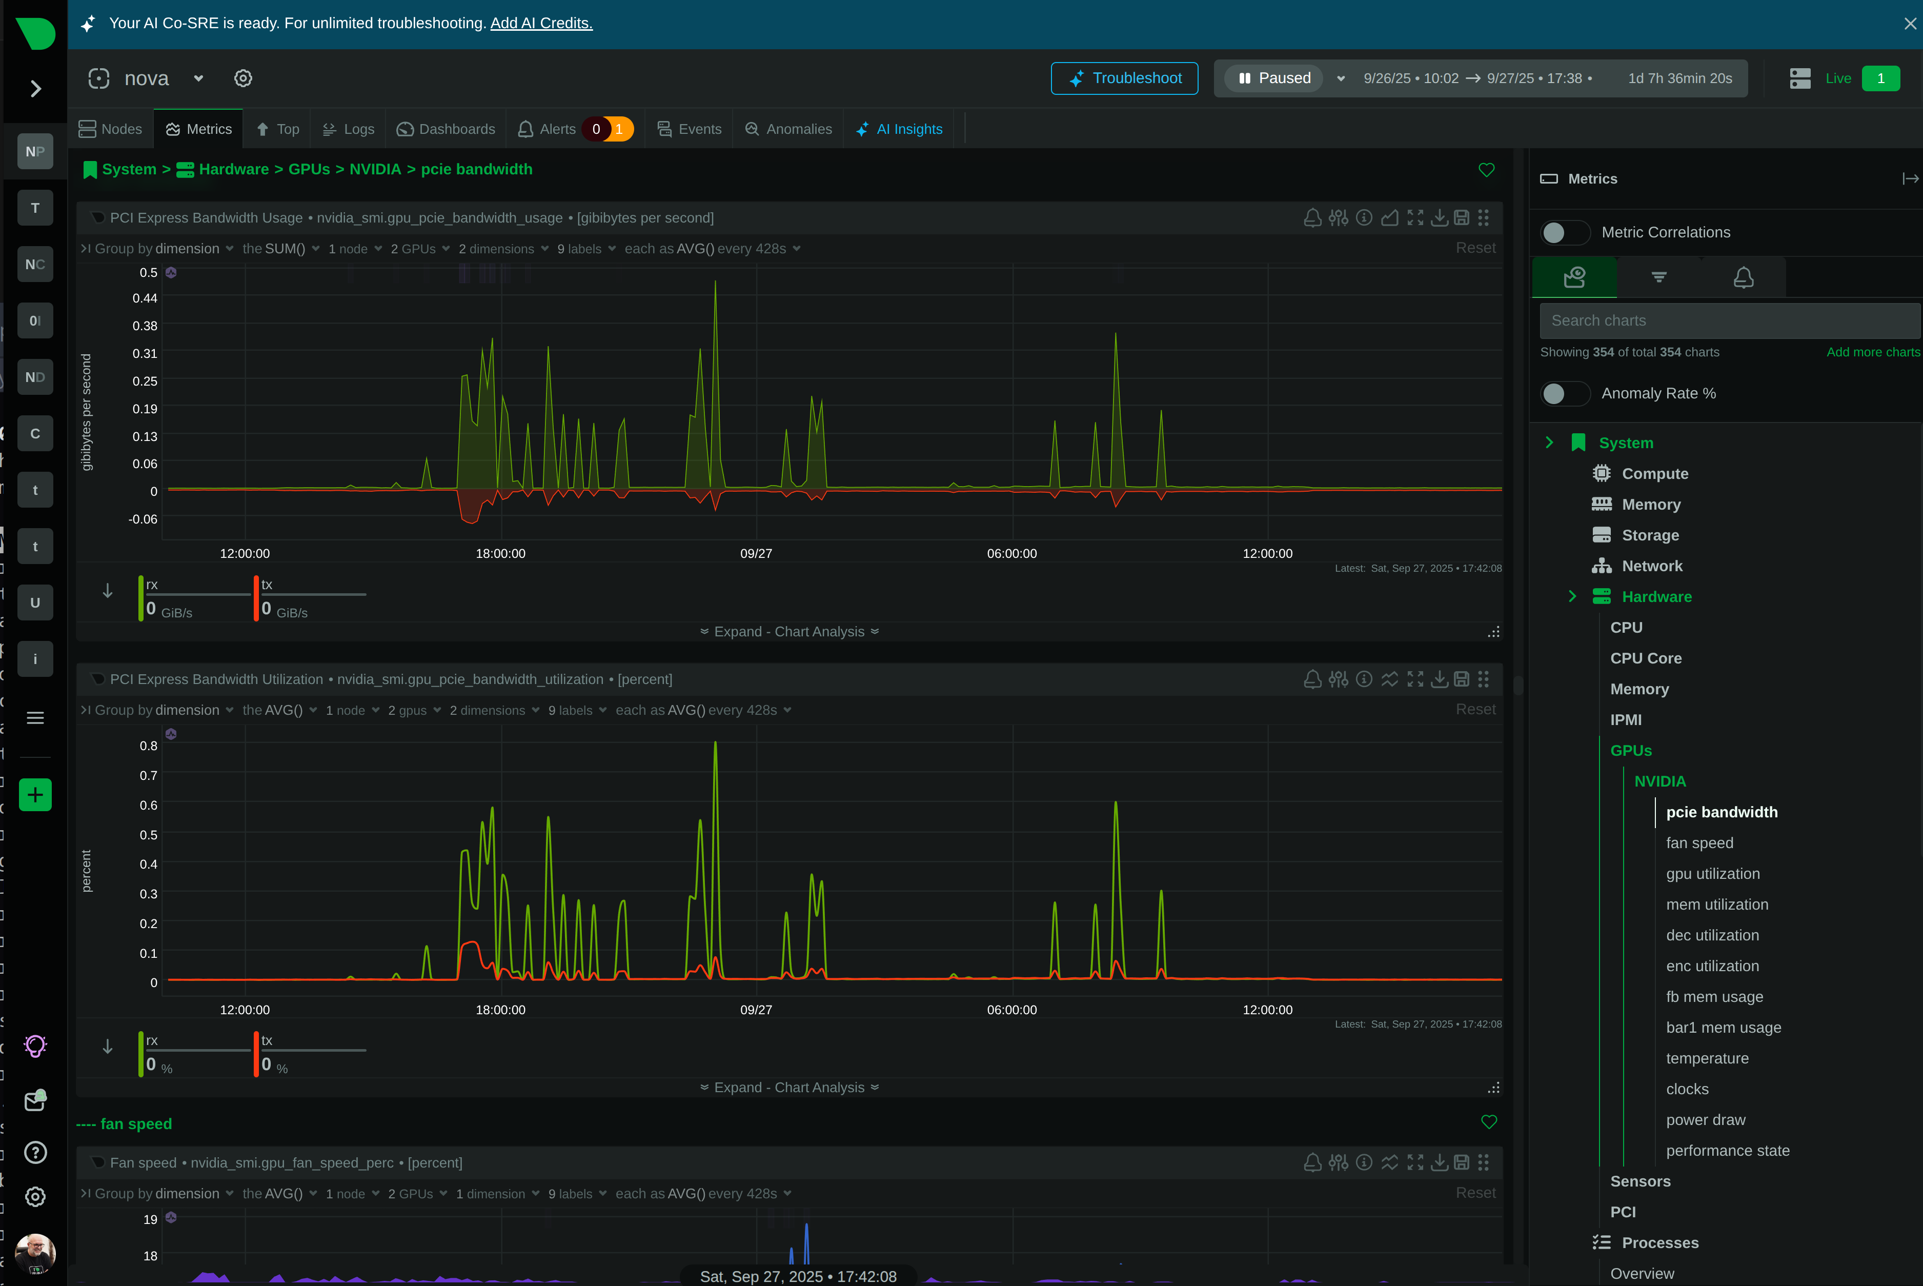1923x1286 pixels.
Task: Enter fullscreen on the Fan speed chart
Action: pyautogui.click(x=1416, y=1162)
